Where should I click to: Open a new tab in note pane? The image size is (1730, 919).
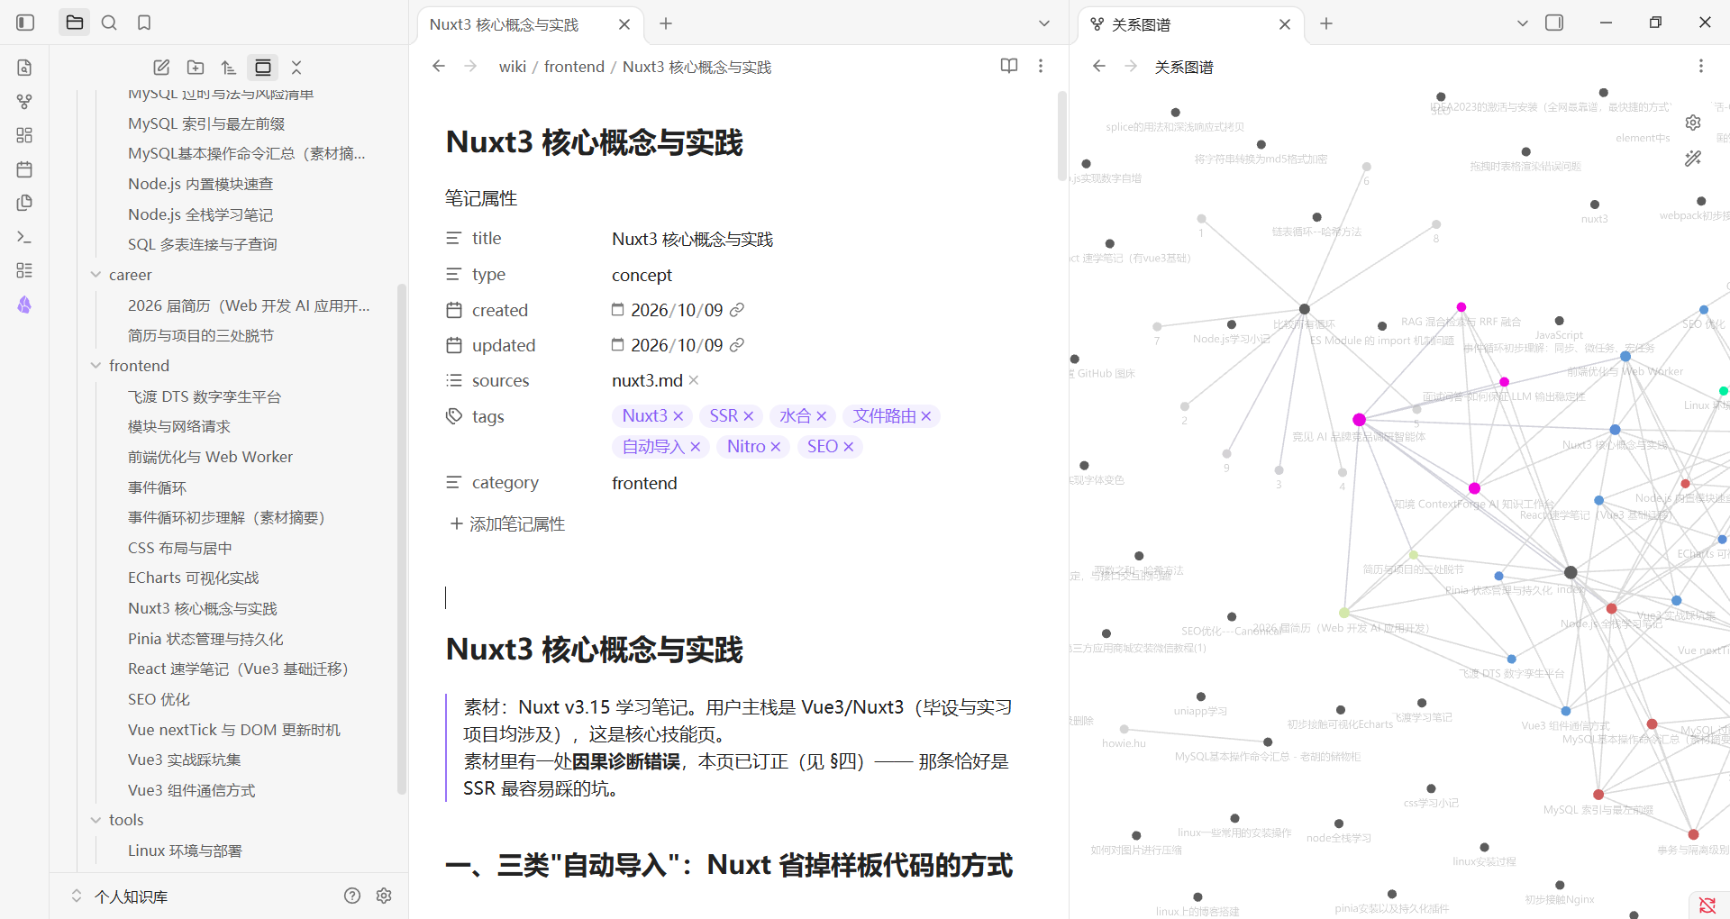click(x=666, y=23)
